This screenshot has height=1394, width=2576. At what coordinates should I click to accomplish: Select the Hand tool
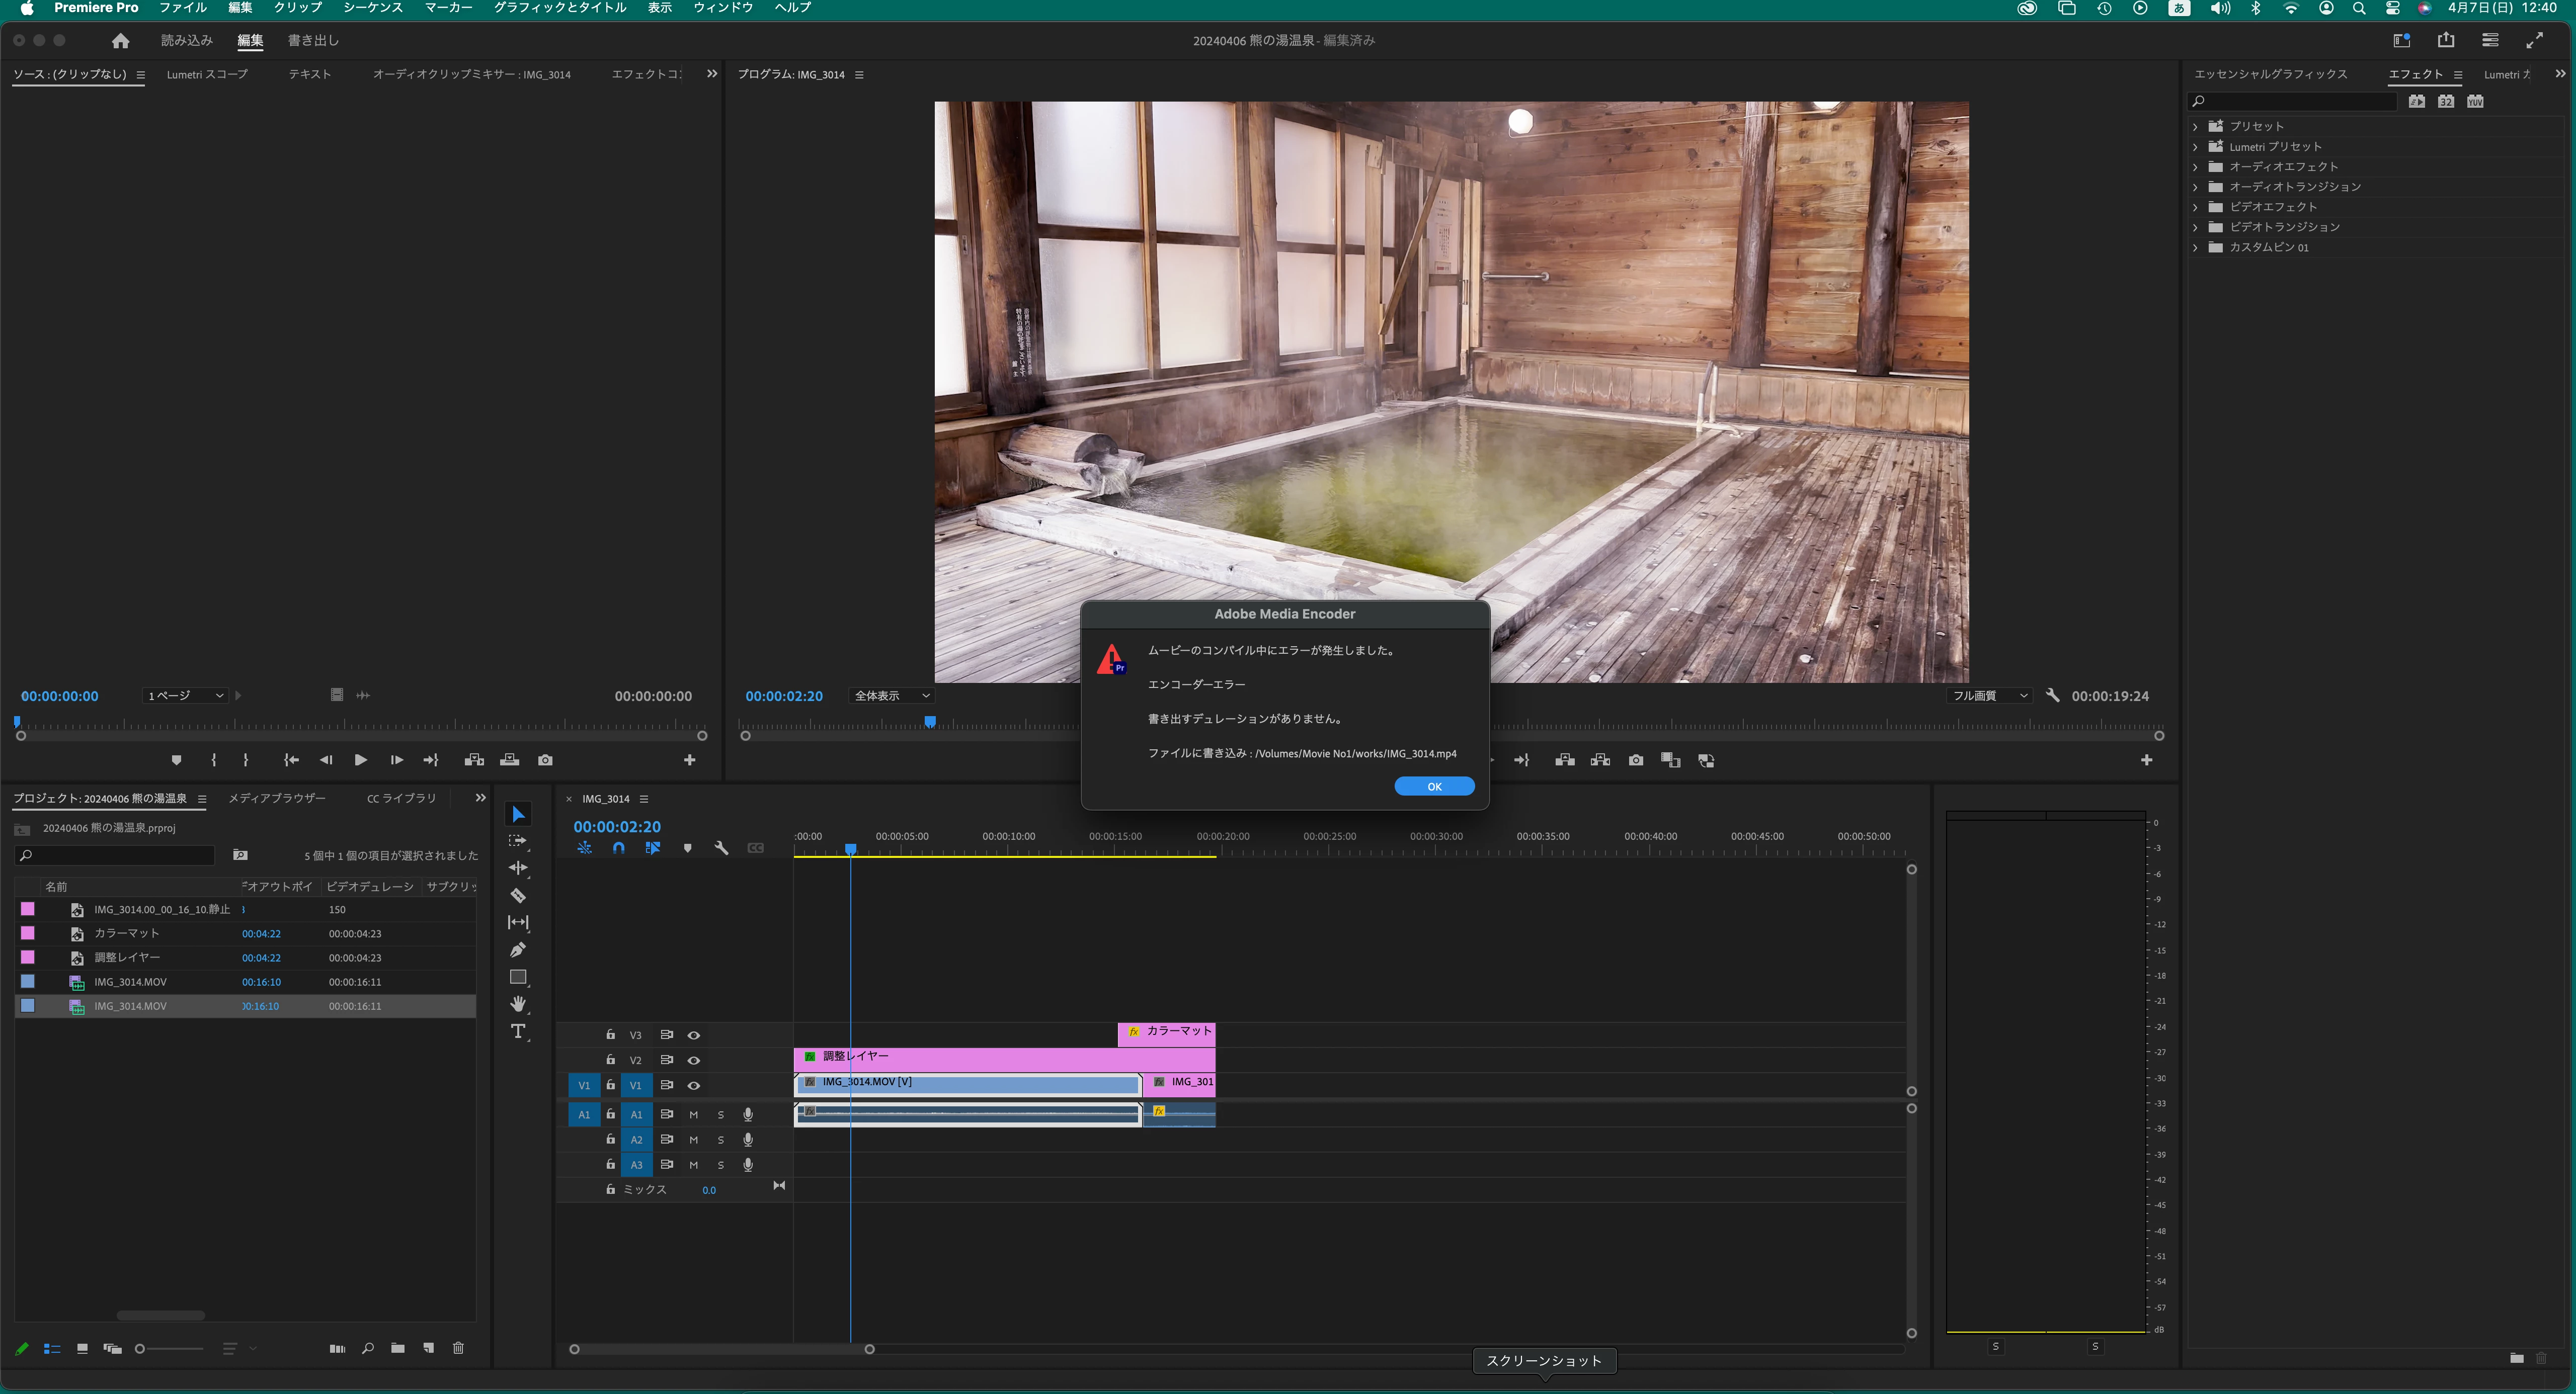click(x=518, y=1003)
